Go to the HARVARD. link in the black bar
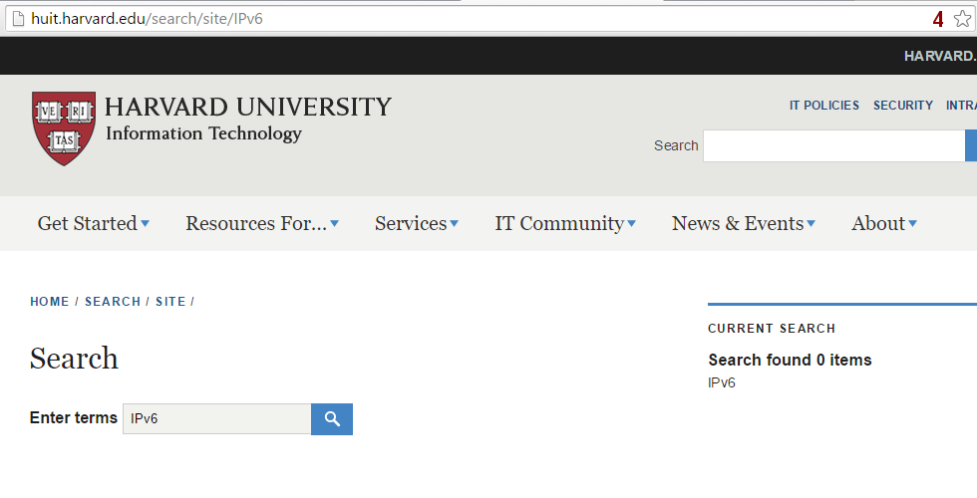 (x=940, y=56)
